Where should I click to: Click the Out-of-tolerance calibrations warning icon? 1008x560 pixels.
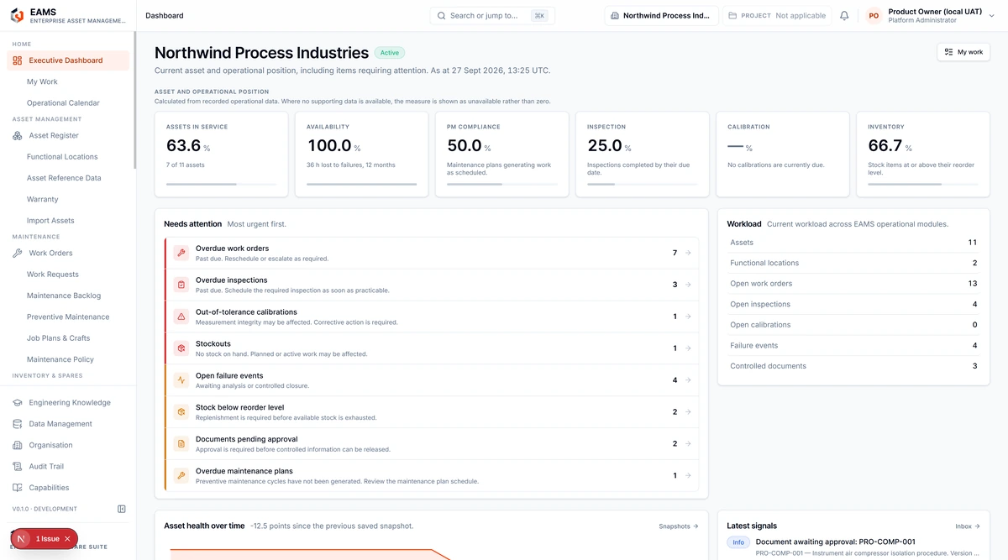181,317
